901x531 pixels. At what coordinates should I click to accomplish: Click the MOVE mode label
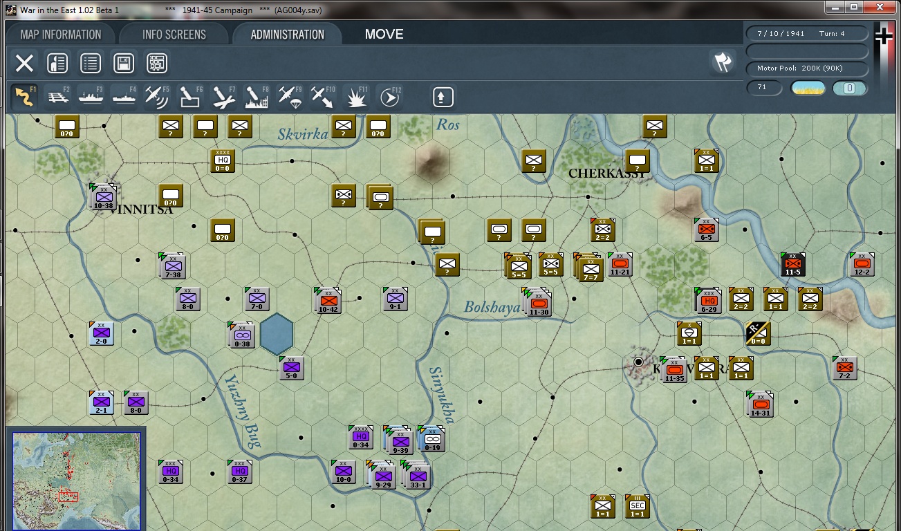tap(384, 35)
